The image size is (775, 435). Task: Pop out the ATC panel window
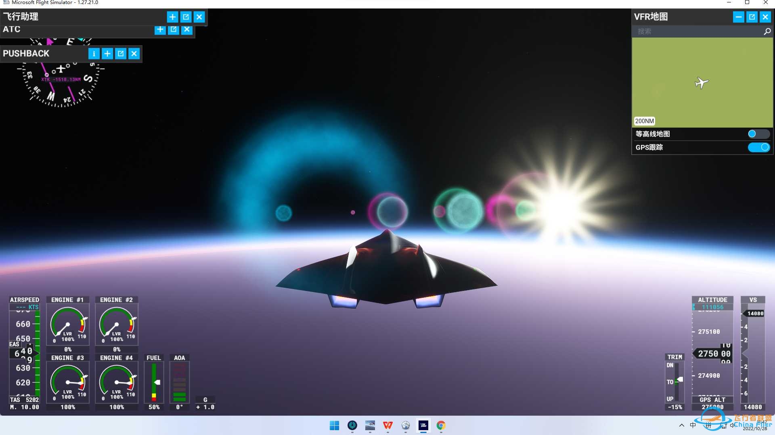coord(174,29)
